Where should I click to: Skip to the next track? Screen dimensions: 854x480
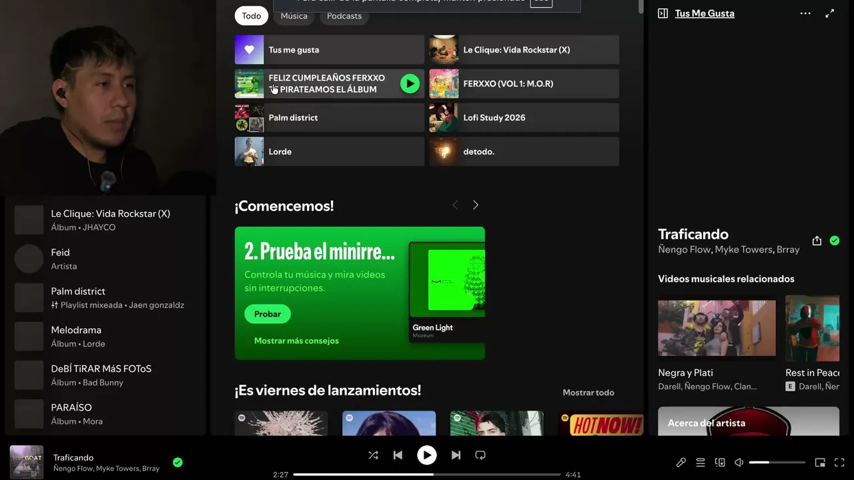click(456, 455)
